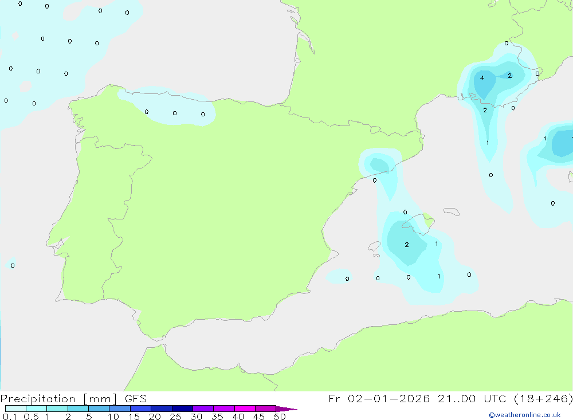This screenshot has width=573, height=420.
Task: Click the 40–45 mm legend color swatch
Action: (245, 409)
